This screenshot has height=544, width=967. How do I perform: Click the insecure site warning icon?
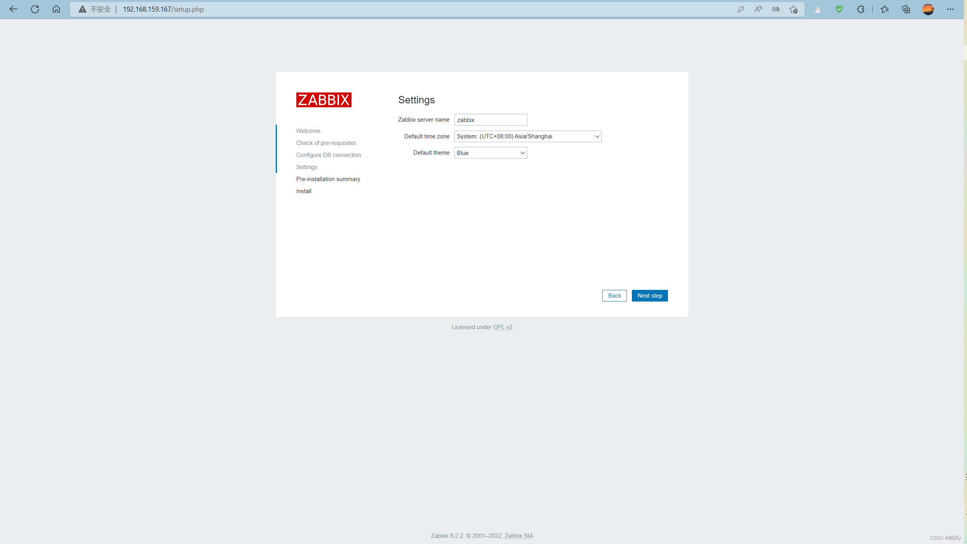tap(82, 9)
